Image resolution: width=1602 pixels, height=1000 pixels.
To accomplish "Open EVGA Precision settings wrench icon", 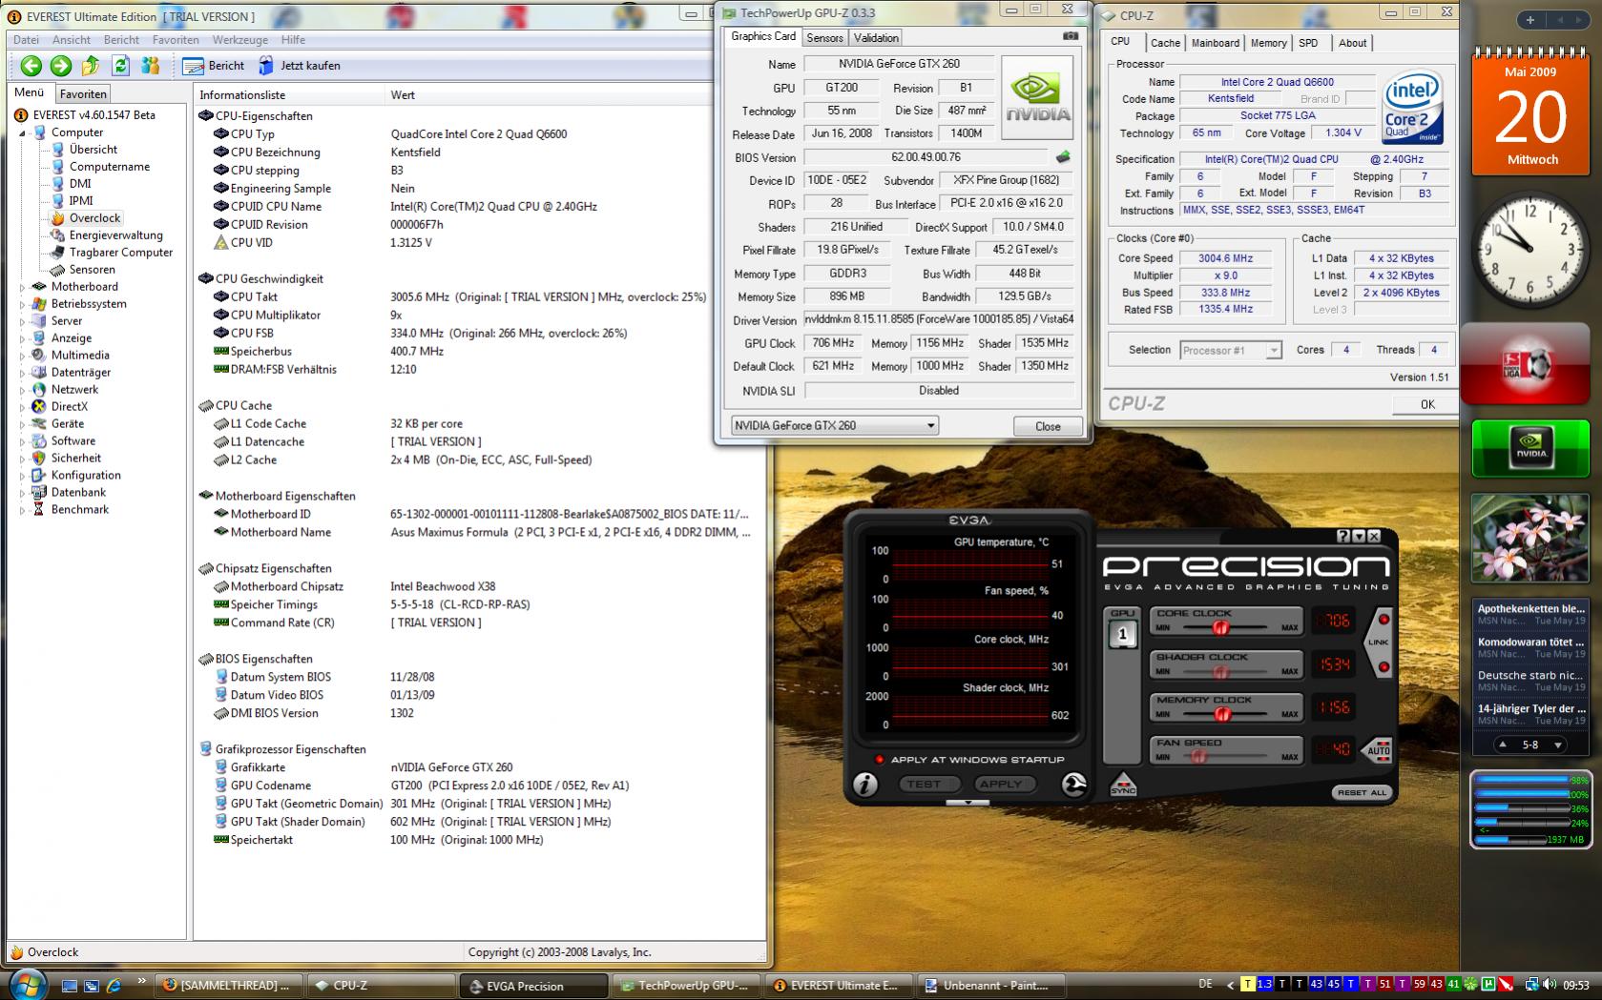I will [1073, 784].
